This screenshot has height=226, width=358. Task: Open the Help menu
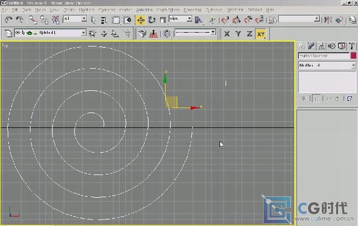coord(270,10)
